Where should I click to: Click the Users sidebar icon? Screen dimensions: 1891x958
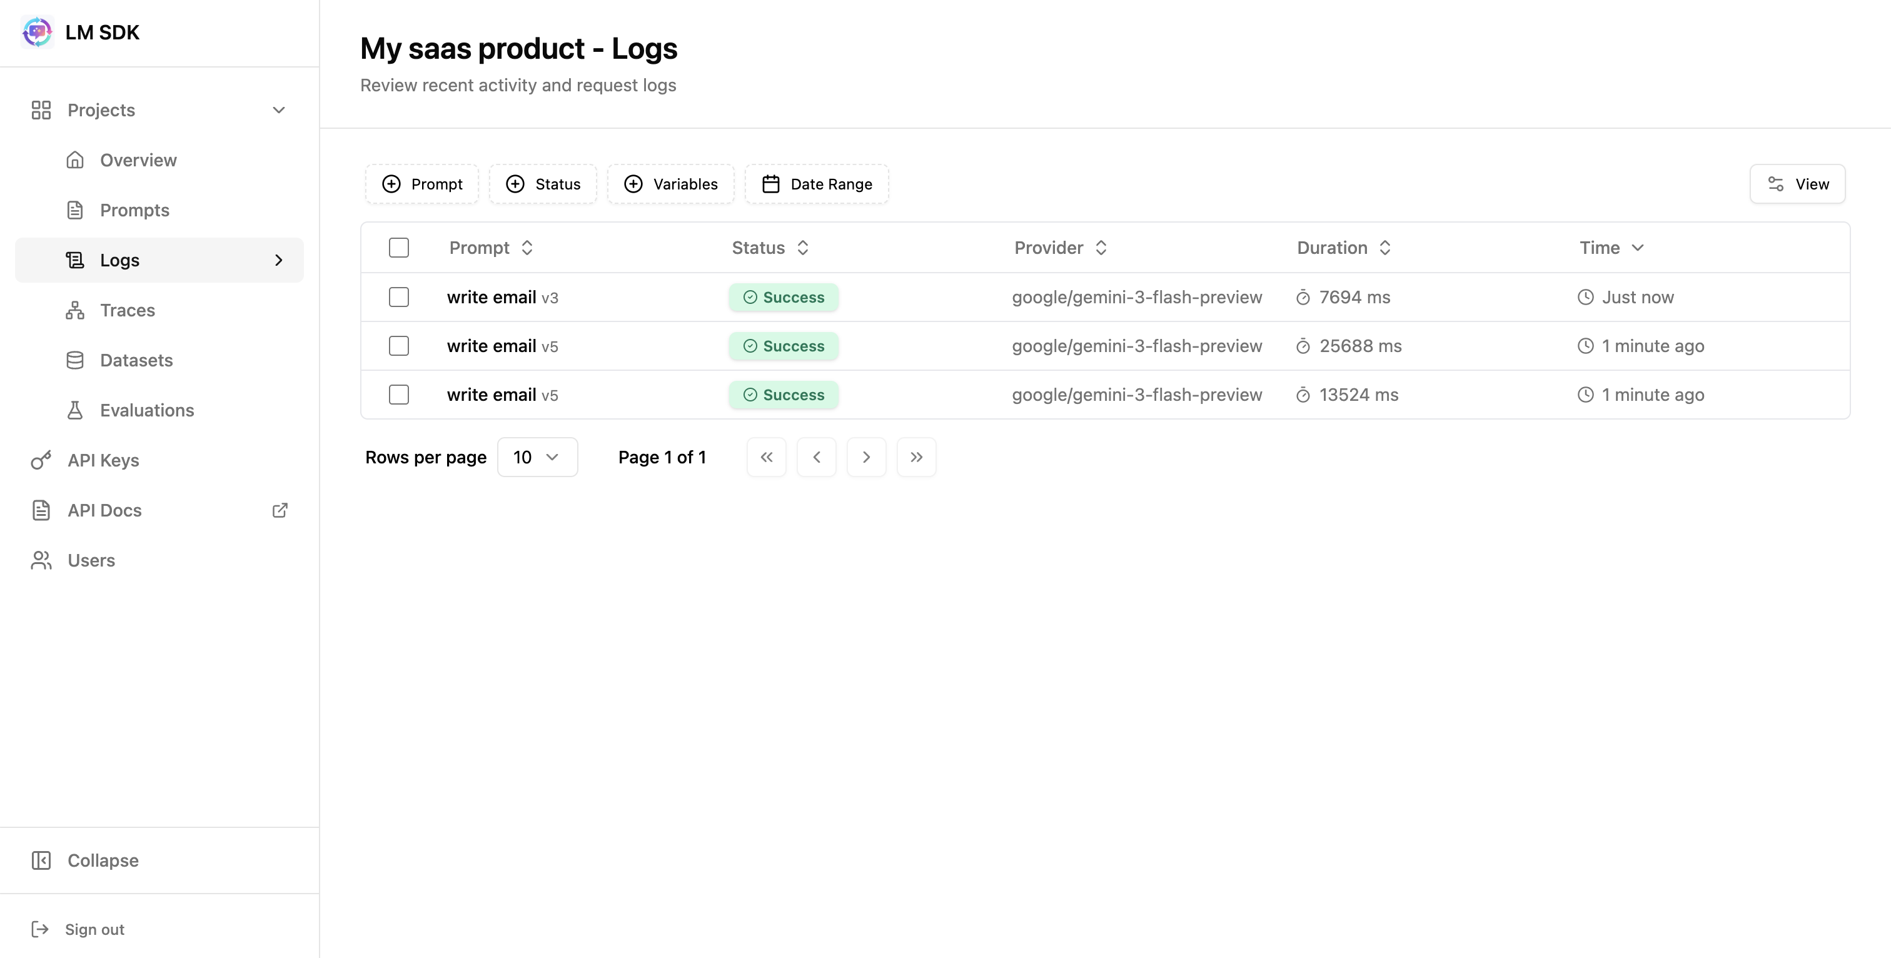pyautogui.click(x=41, y=560)
